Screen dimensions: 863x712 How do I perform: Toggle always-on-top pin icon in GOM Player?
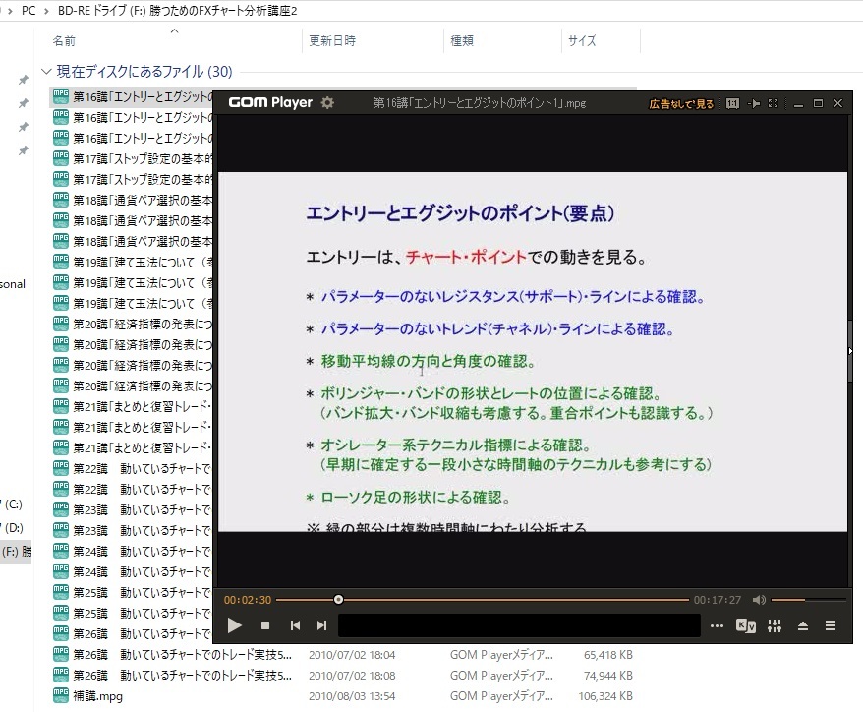tap(754, 103)
